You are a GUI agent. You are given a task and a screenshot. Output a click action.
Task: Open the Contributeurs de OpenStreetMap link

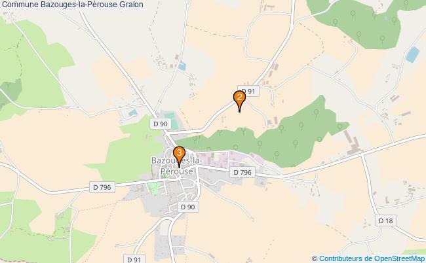click(x=372, y=258)
